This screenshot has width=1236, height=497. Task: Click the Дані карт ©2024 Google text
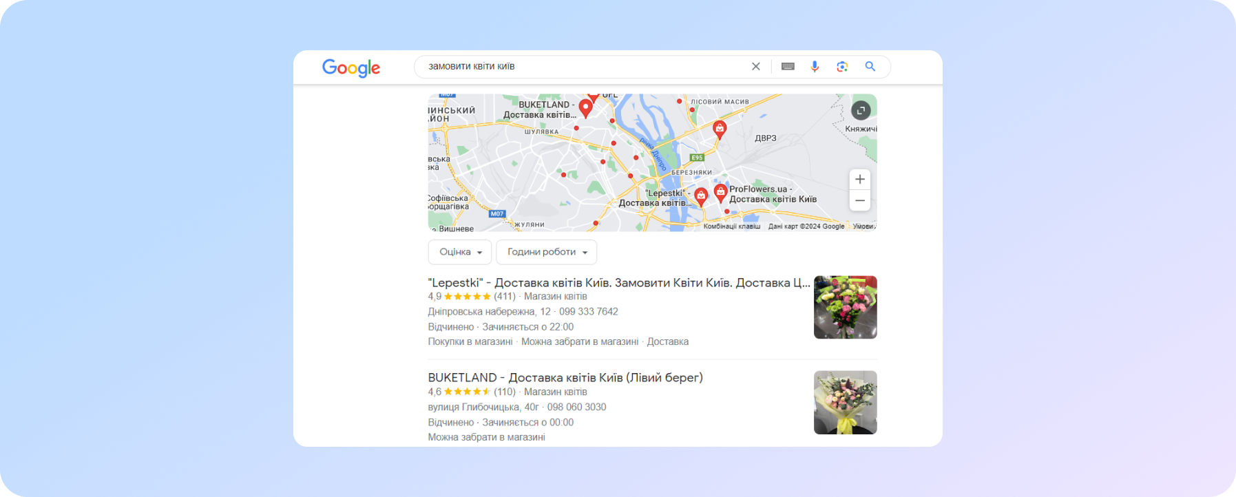point(806,226)
